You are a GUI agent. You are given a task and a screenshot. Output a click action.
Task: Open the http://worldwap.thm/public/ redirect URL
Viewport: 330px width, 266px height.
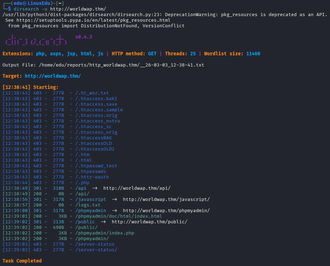[x=150, y=222]
